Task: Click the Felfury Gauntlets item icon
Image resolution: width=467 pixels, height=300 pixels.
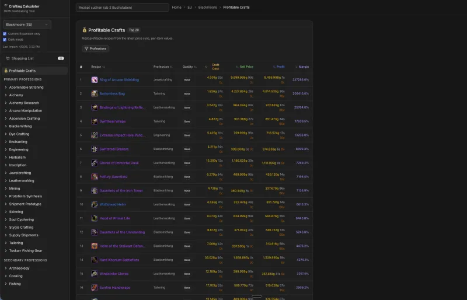Action: [95, 177]
